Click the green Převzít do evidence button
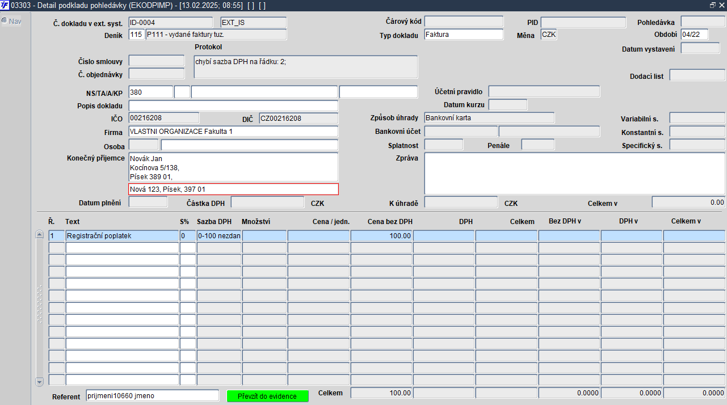The height and width of the screenshot is (405, 727). coord(268,396)
